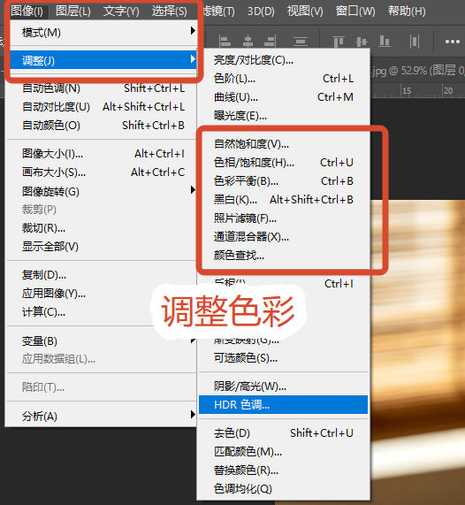Open 色相/饱和度(H)... adjustment
Viewport: 465px width, 505px height.
click(x=284, y=163)
